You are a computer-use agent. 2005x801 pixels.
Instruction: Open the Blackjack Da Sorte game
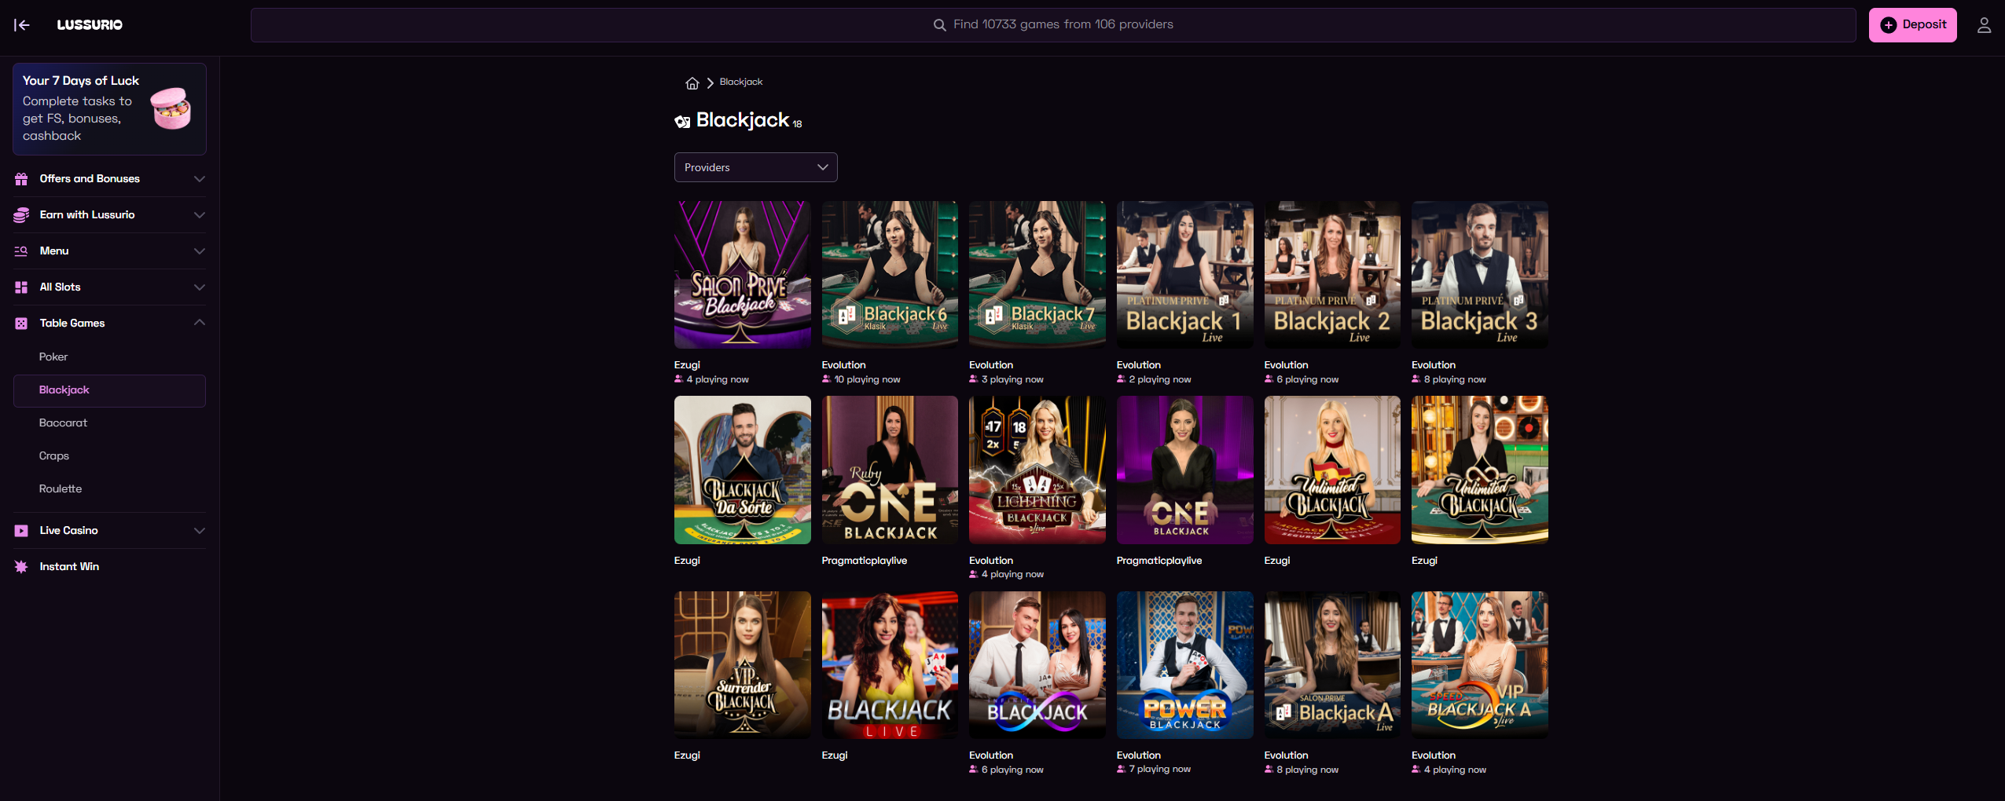[742, 470]
